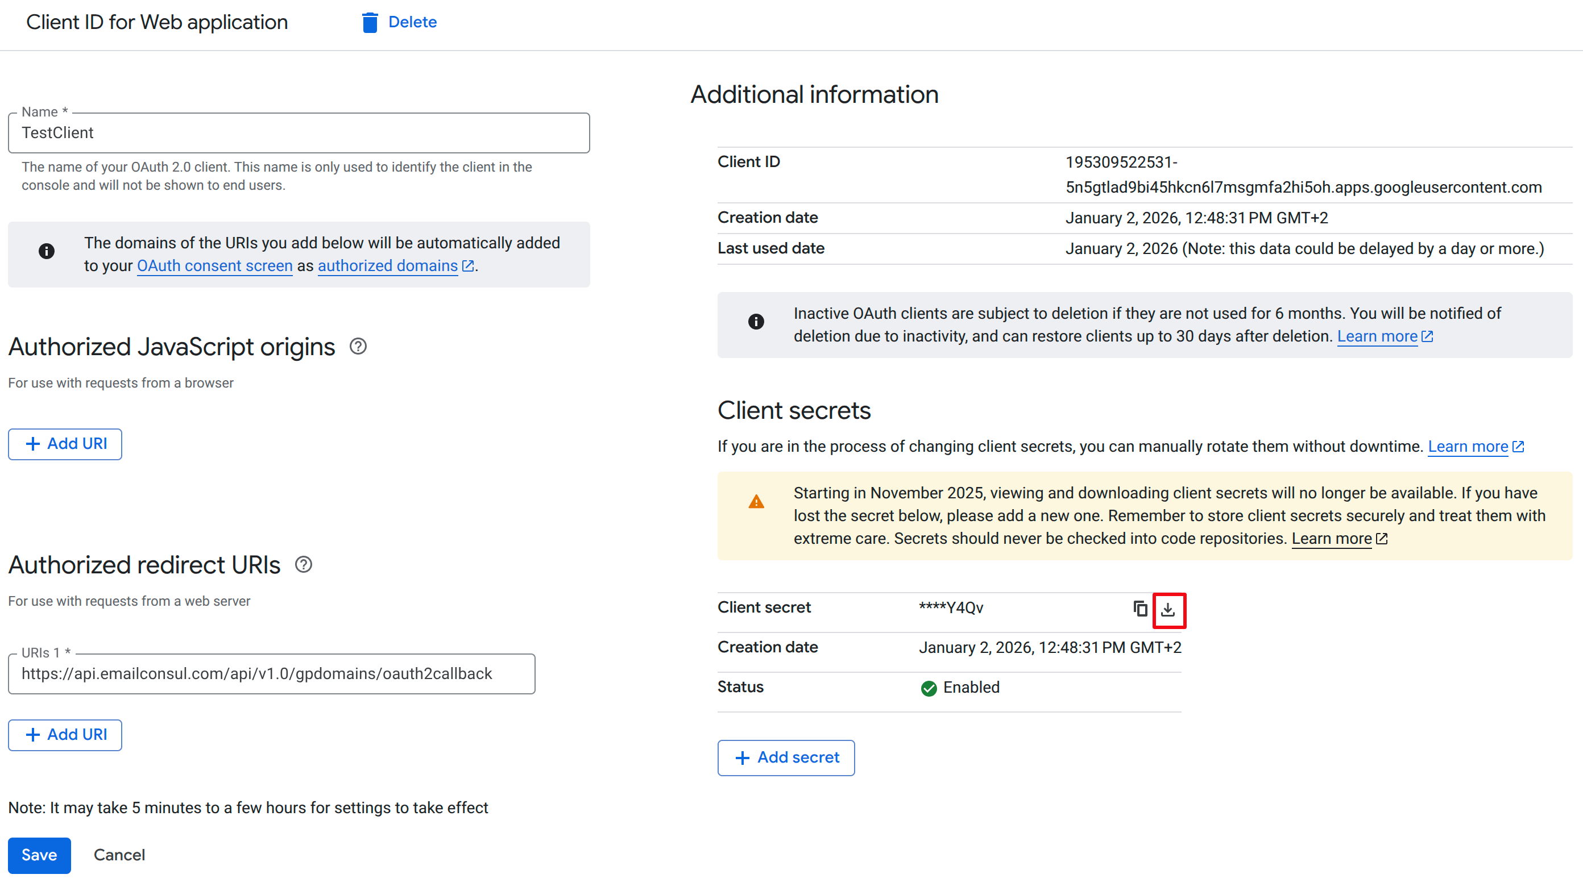Open the authorized domains link
Screen dimensions: 1583x891
[x=387, y=265]
